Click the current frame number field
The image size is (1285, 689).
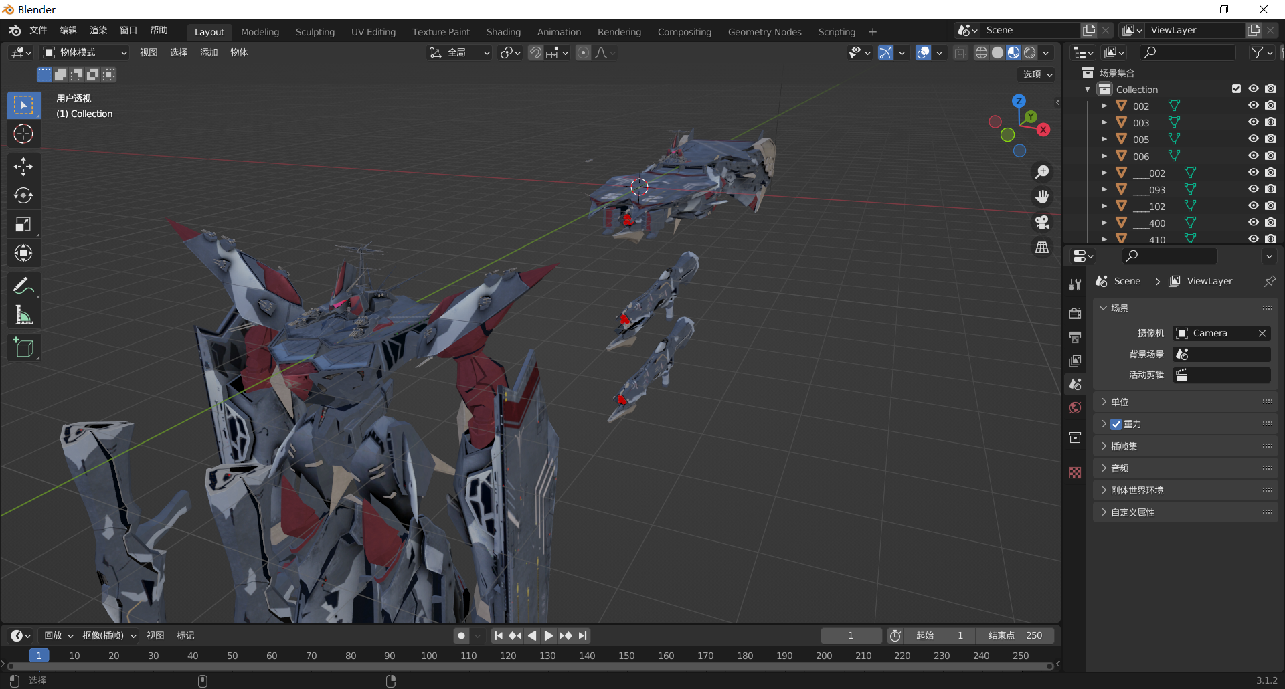[x=851, y=635]
